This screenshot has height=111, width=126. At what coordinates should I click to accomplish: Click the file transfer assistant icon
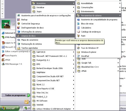[19, 15]
